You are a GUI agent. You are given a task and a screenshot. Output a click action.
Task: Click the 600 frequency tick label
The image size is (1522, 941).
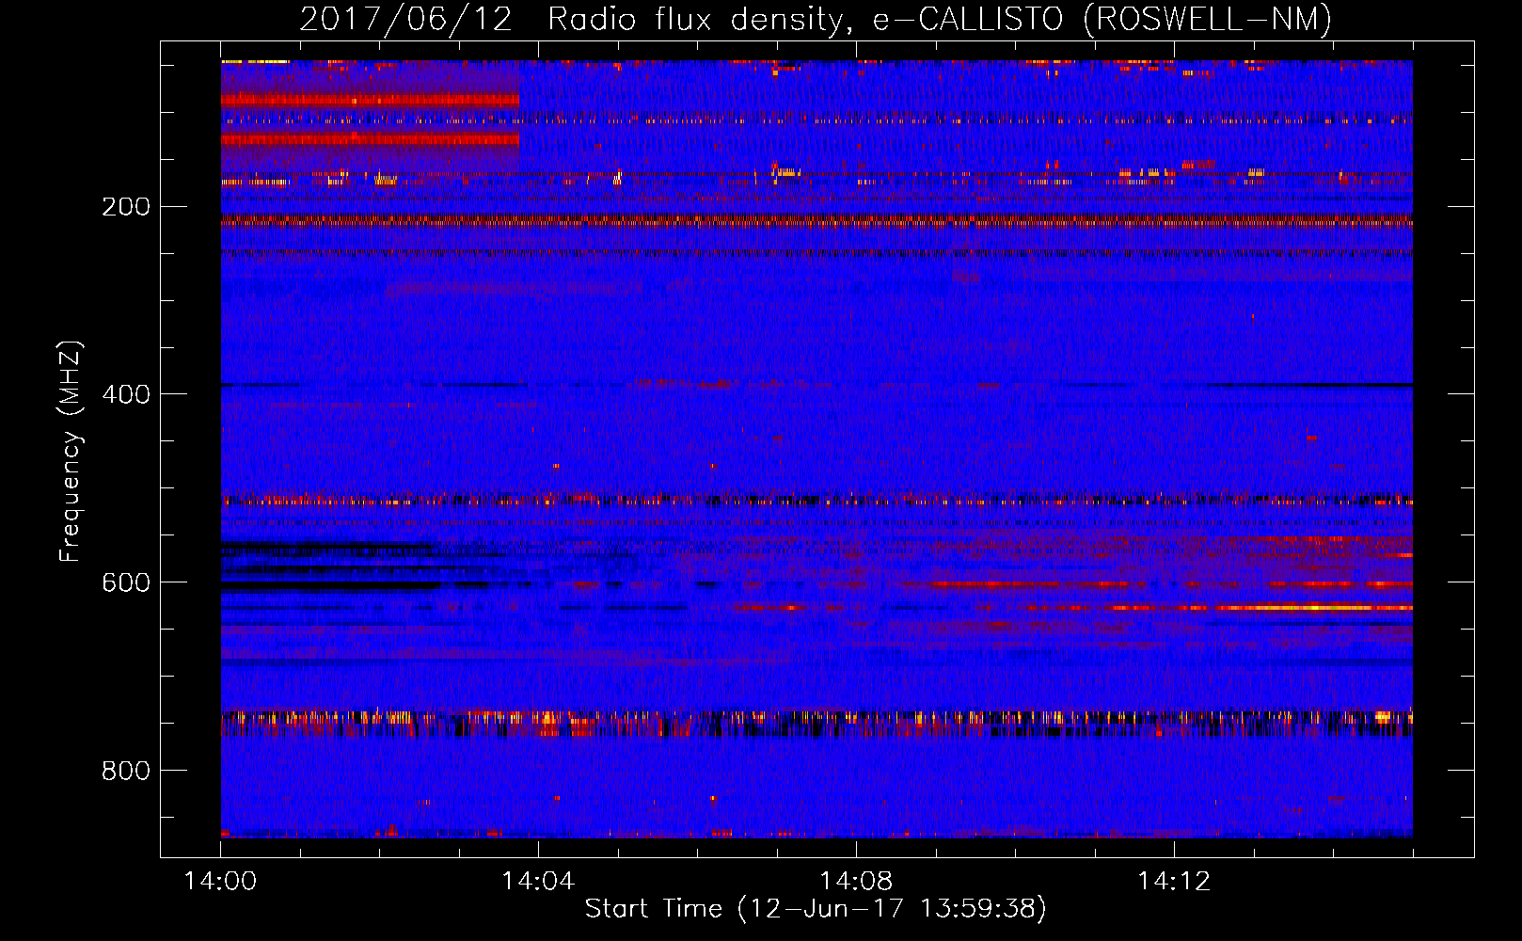(126, 582)
